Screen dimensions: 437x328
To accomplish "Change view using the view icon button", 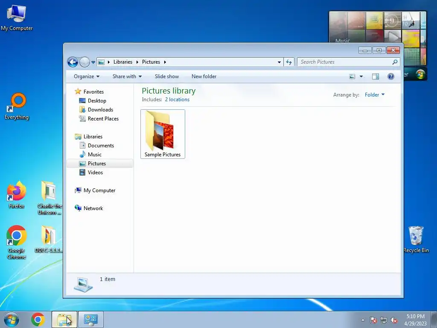I will click(x=352, y=76).
